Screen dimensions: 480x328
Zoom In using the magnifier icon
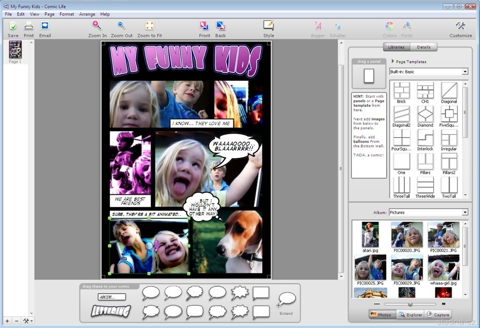(97, 26)
